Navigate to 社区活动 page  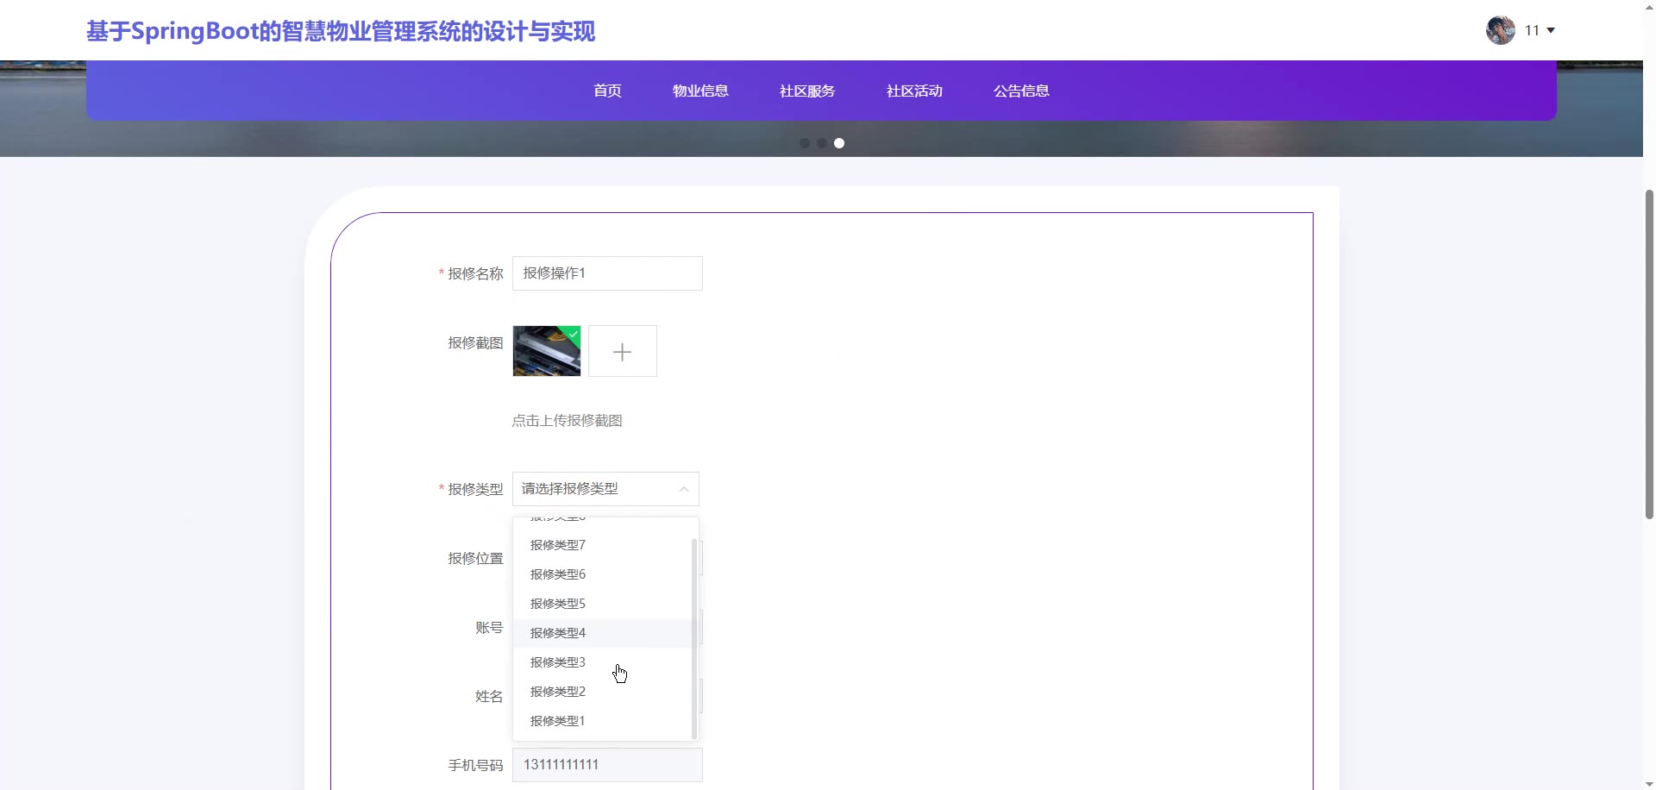914,91
